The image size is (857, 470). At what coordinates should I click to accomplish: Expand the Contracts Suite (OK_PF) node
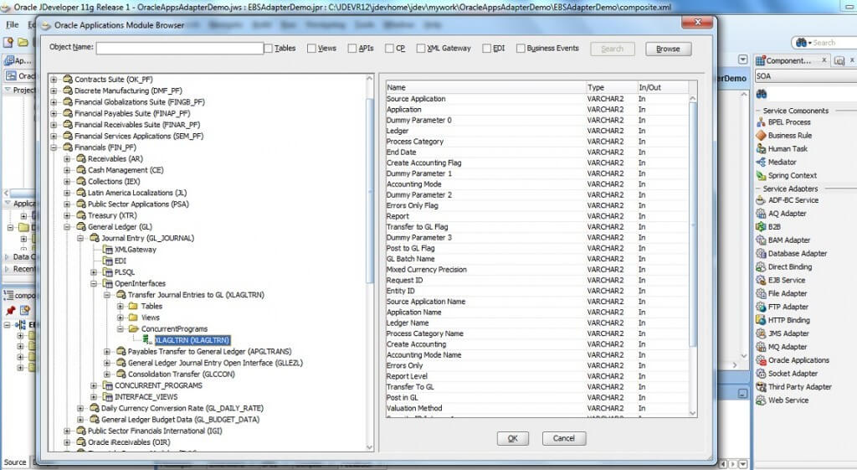tap(54, 80)
